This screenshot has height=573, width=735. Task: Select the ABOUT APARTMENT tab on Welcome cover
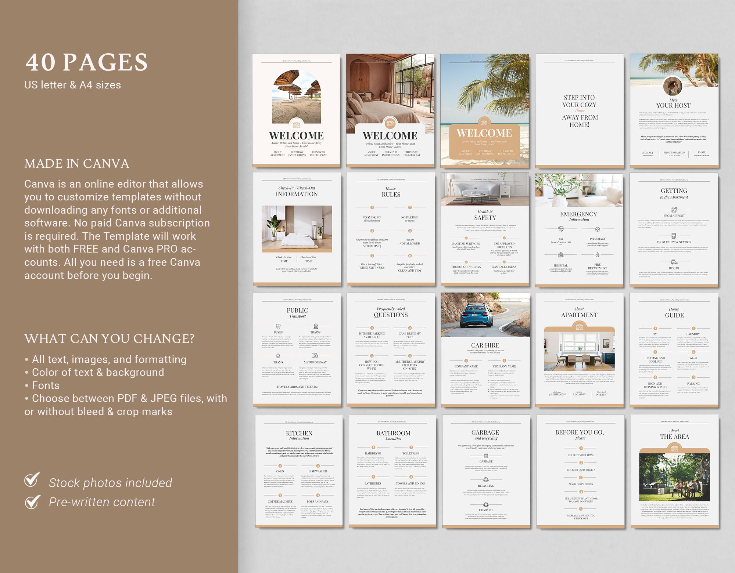(277, 153)
